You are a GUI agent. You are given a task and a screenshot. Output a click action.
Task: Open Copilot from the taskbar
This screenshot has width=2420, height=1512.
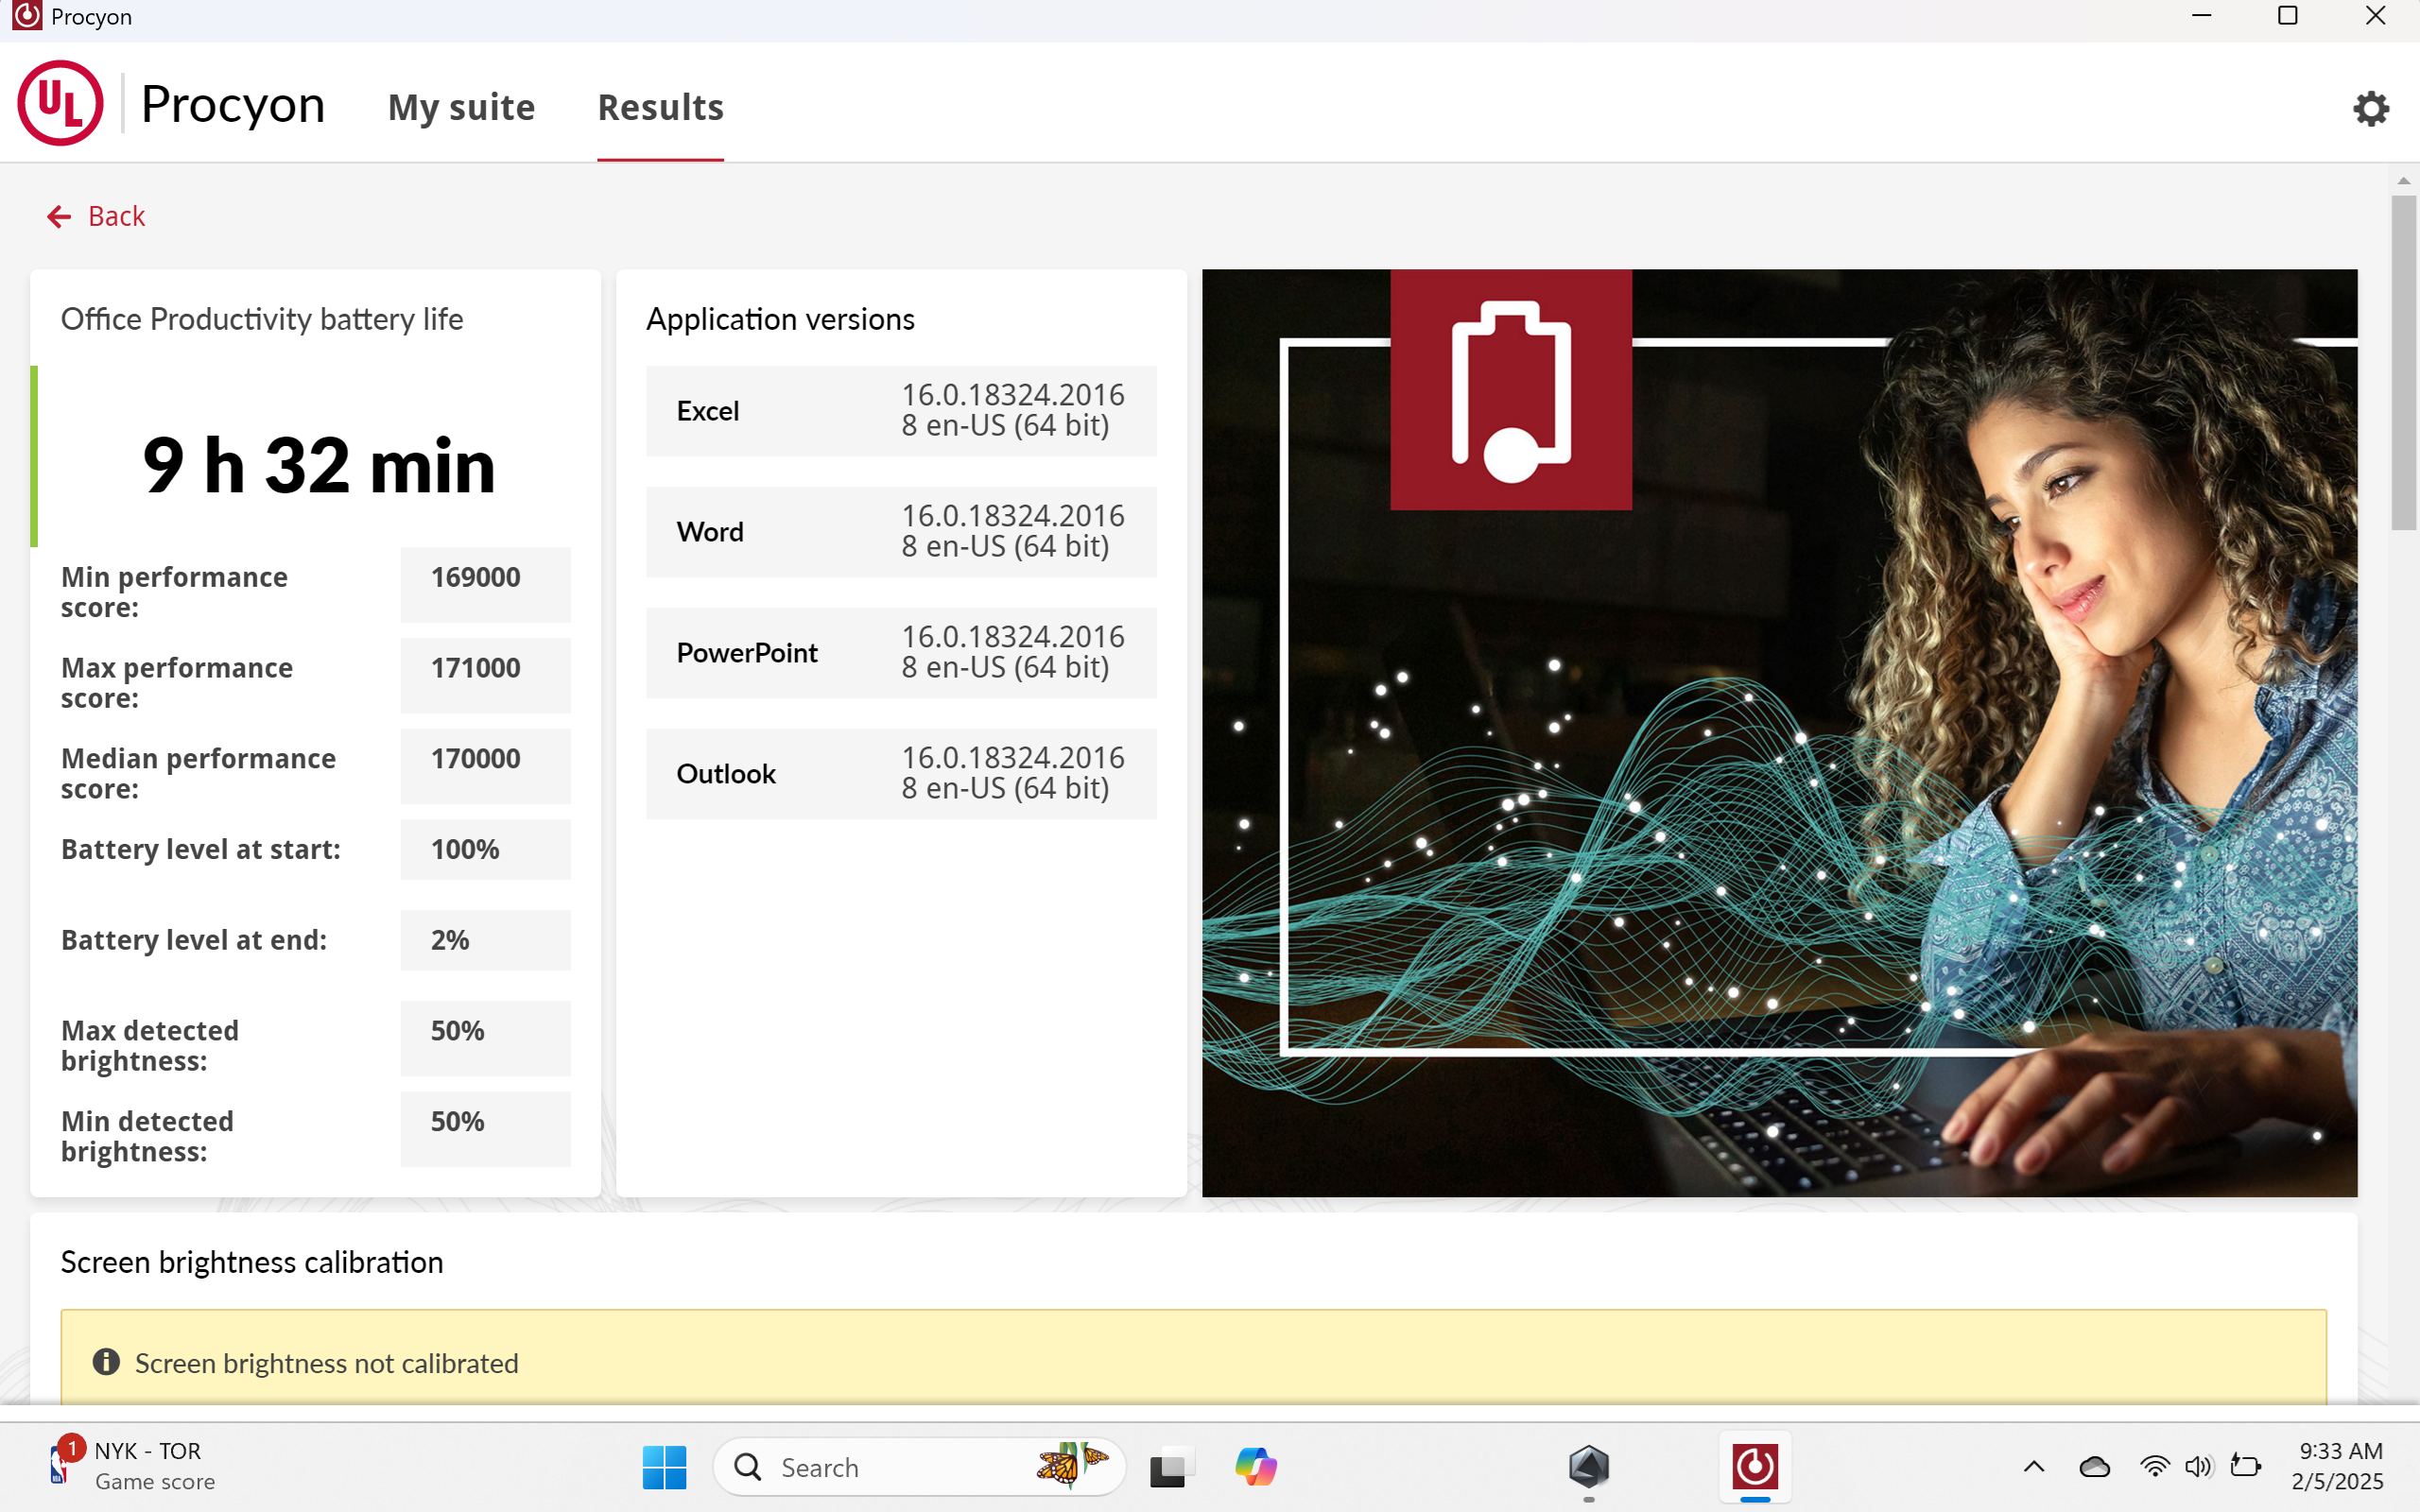(1255, 1467)
